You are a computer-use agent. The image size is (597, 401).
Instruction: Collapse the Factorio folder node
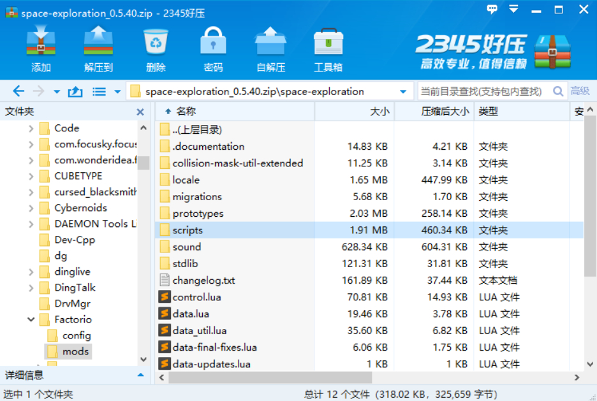(x=31, y=319)
